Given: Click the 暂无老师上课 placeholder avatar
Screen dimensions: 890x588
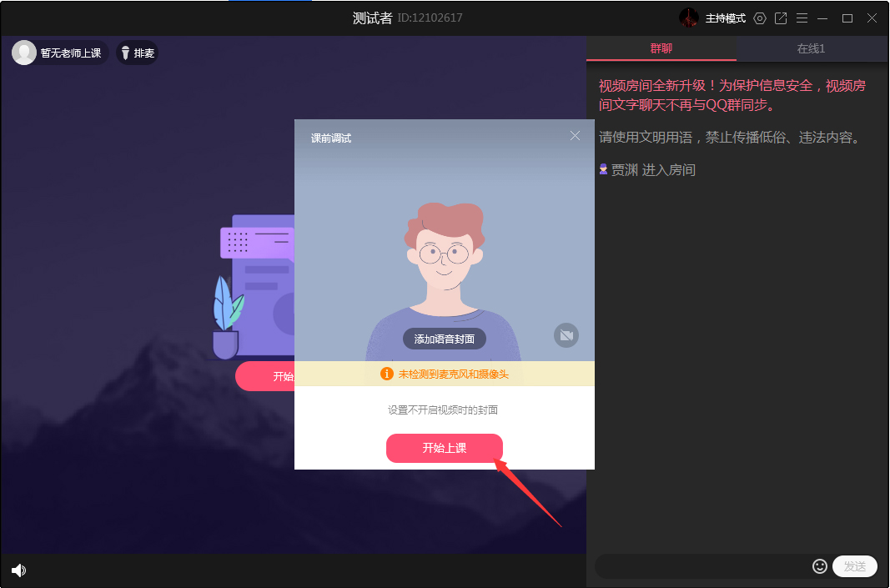Looking at the screenshot, I should click(x=23, y=52).
